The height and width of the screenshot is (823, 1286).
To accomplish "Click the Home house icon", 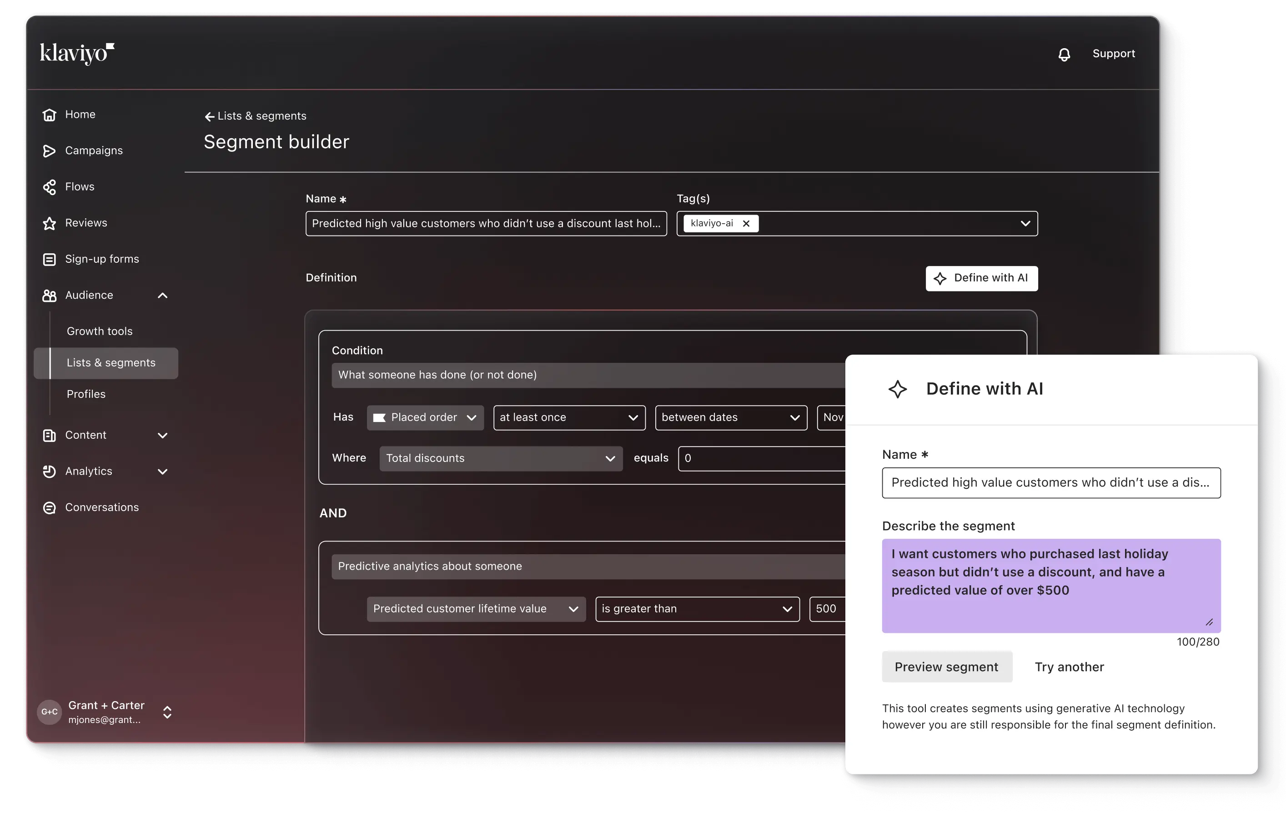I will [49, 115].
